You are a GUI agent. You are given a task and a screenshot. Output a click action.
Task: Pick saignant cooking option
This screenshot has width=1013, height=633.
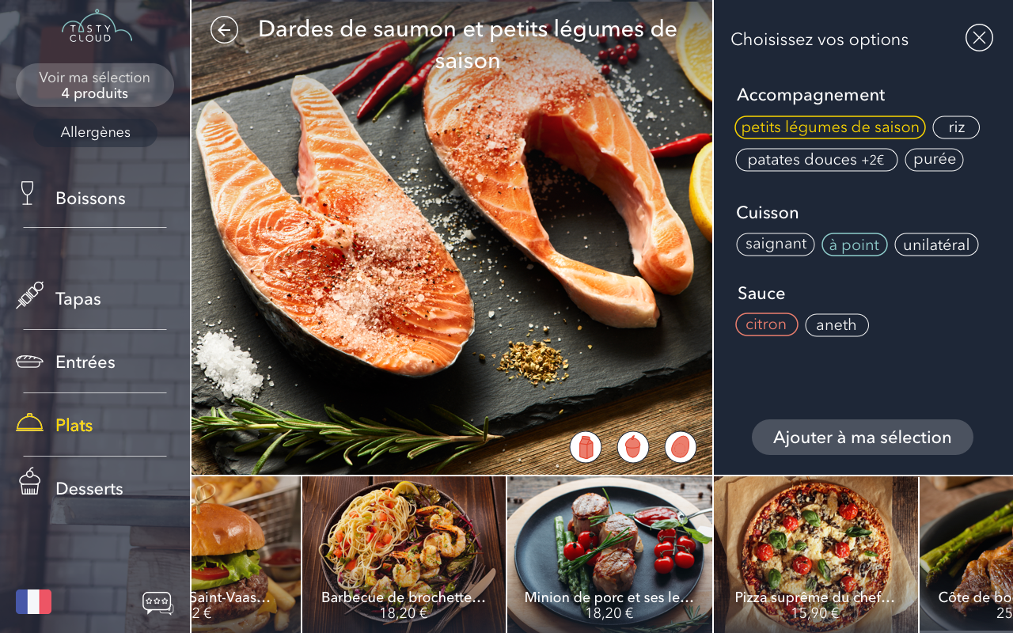point(776,244)
